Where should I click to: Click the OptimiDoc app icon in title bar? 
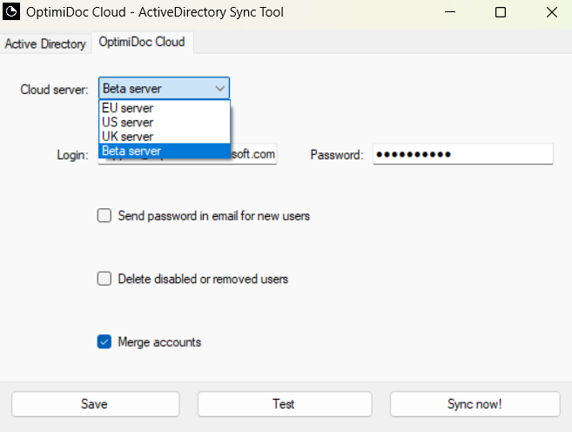pyautogui.click(x=13, y=13)
